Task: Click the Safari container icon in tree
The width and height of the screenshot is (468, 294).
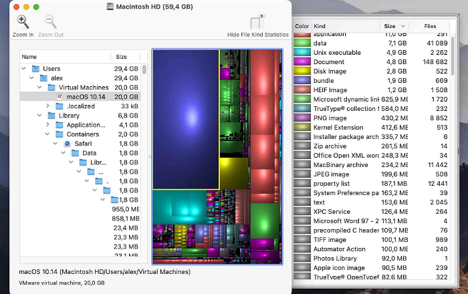Action: click(x=67, y=144)
